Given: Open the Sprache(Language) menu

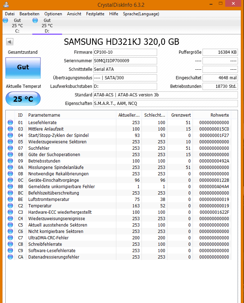Looking at the screenshot, I should 141,14.
